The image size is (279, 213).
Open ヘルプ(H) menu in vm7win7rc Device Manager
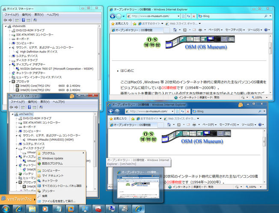[x=59, y=102]
